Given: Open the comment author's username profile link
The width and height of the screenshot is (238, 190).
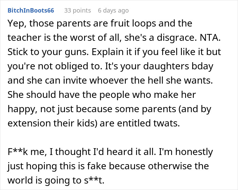Looking at the screenshot, I should pyautogui.click(x=31, y=11).
